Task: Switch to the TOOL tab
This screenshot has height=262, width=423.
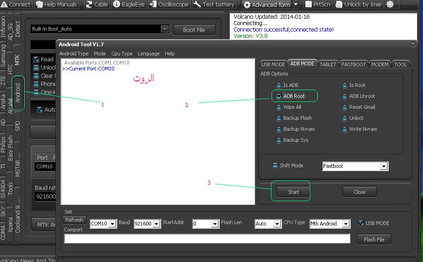Action: coord(400,64)
